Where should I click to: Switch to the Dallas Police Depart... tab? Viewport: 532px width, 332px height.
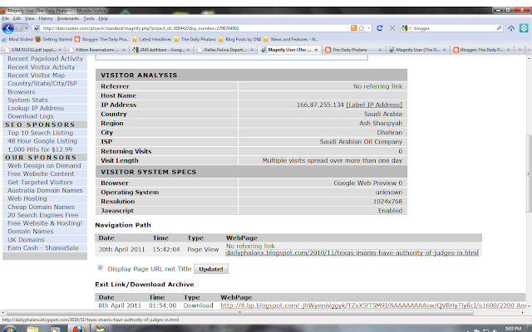click(225, 50)
